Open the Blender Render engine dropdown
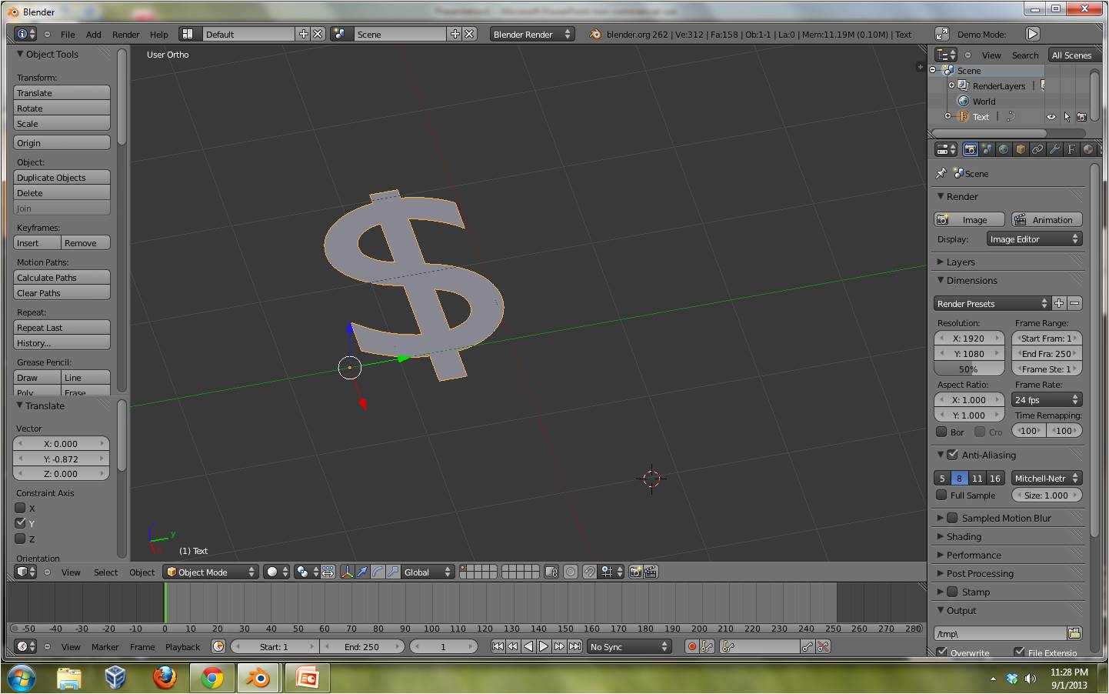The height and width of the screenshot is (694, 1109). (x=532, y=34)
